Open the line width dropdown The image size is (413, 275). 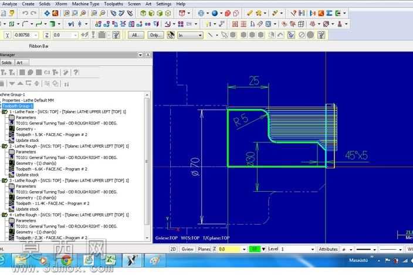click(400, 249)
